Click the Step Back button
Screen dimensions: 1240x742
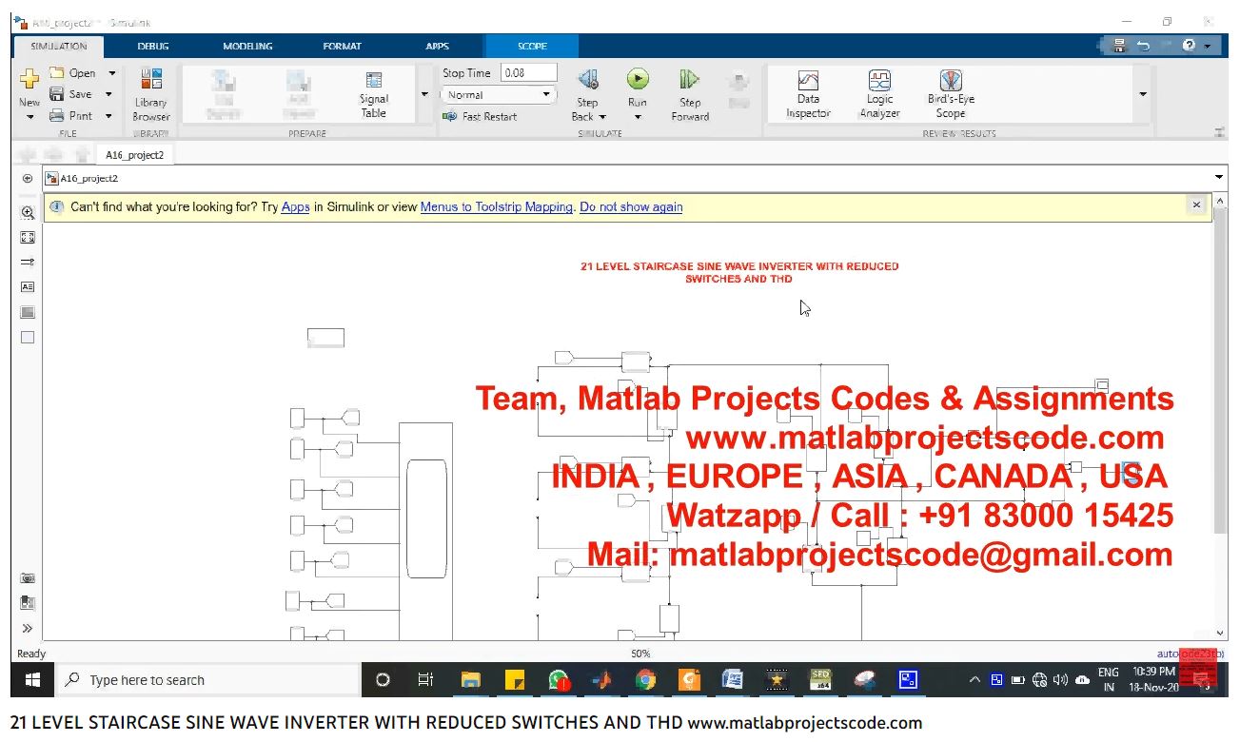(x=588, y=94)
